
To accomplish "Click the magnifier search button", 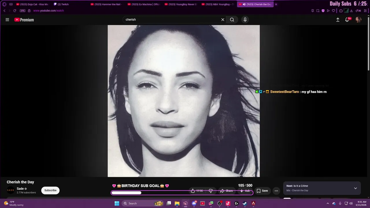I will (232, 20).
